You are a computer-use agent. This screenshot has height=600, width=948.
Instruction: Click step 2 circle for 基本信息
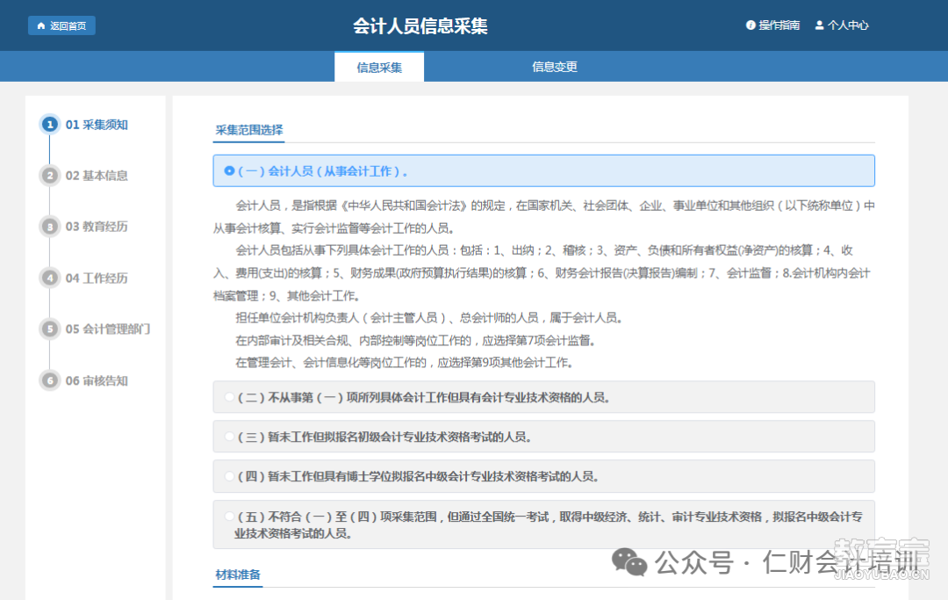[49, 176]
